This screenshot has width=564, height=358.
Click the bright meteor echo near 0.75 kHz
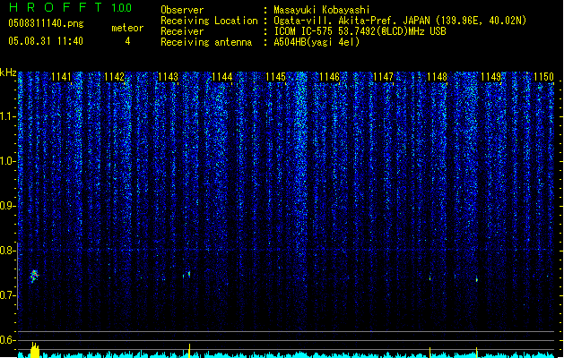click(x=34, y=277)
